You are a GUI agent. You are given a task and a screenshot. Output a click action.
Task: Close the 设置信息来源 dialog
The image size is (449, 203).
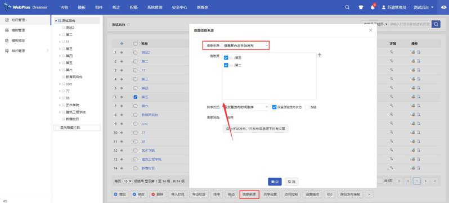pos(371,30)
